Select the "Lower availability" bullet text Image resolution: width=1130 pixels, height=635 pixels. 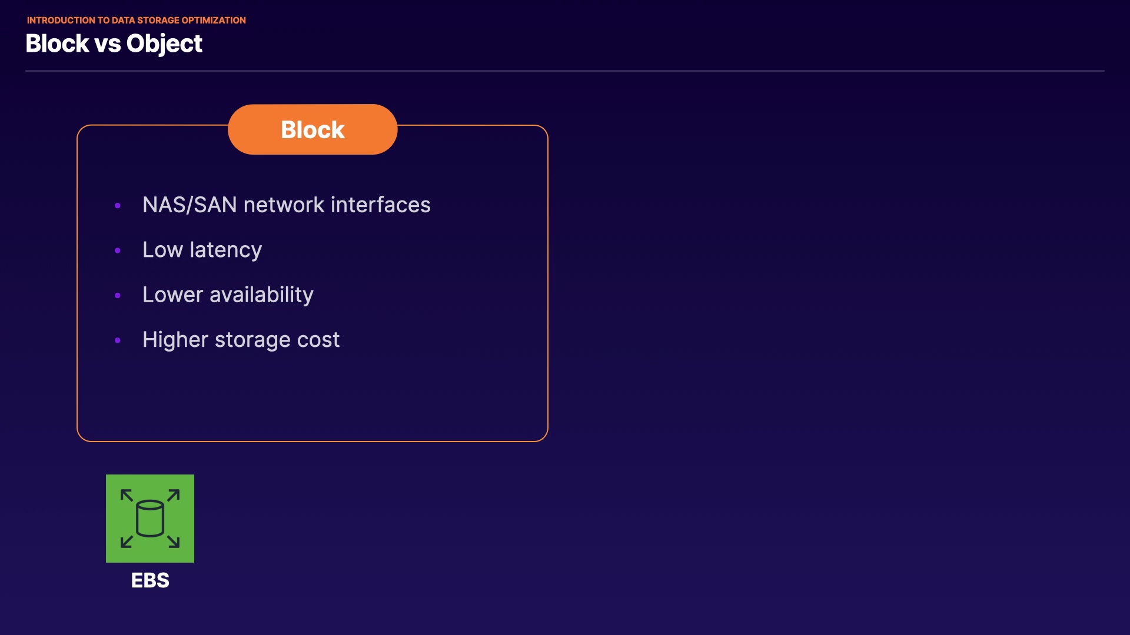228,295
